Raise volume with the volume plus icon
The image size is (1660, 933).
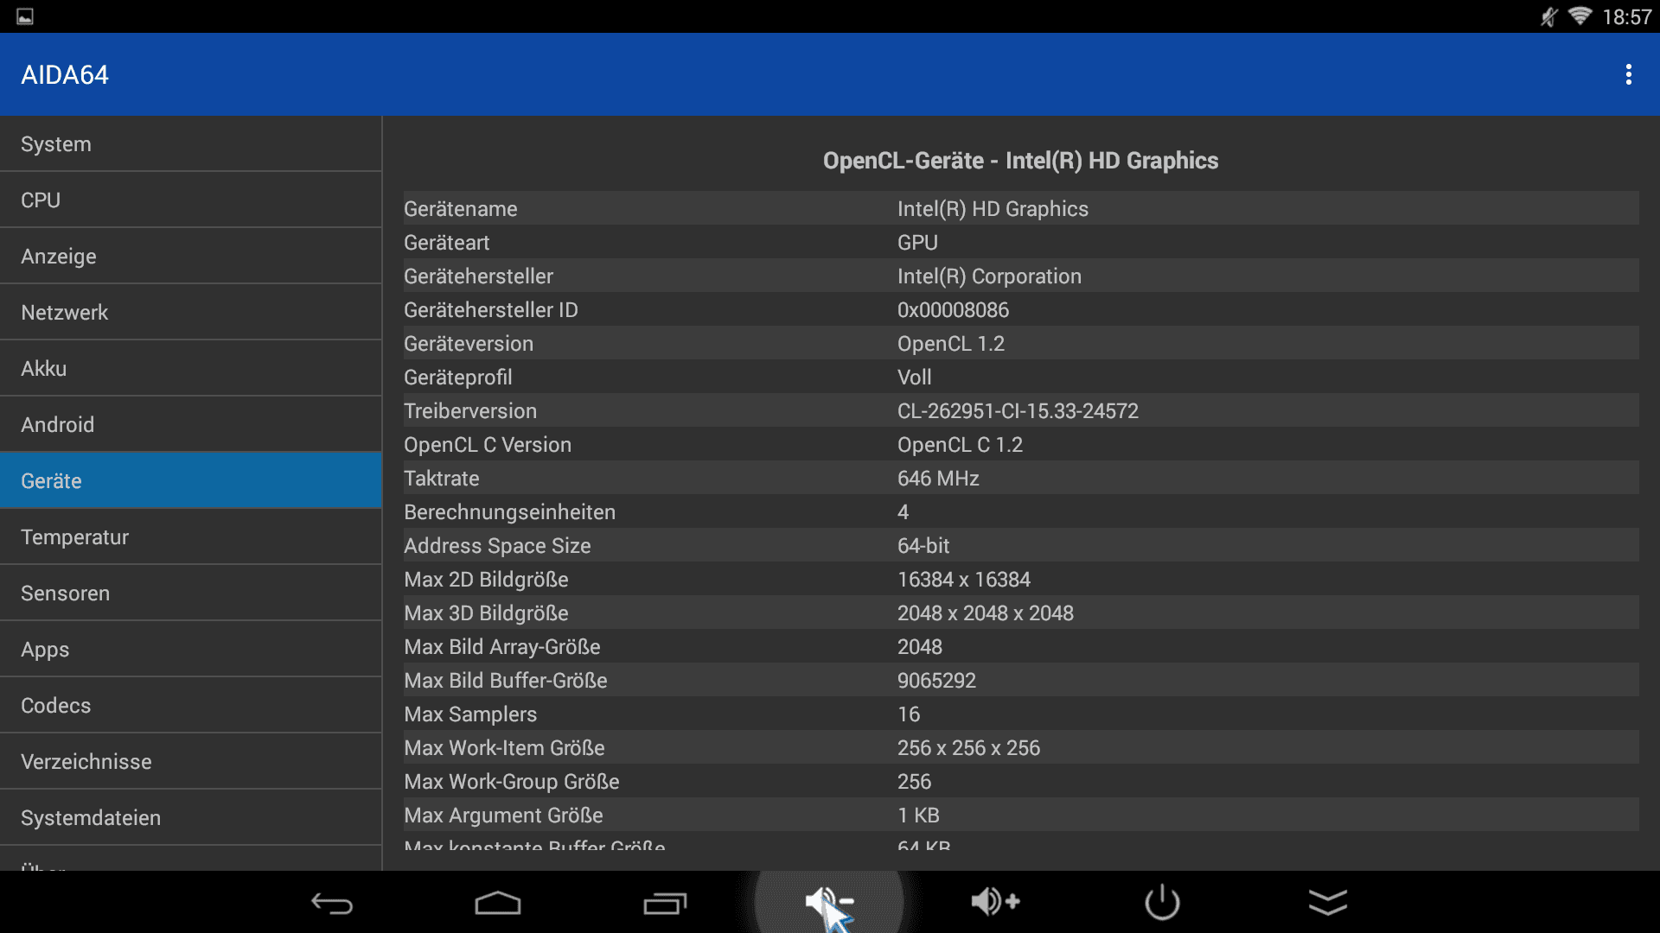pyautogui.click(x=995, y=902)
